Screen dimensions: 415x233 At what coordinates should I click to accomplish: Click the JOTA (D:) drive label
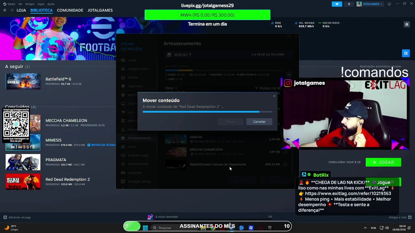coord(181,54)
